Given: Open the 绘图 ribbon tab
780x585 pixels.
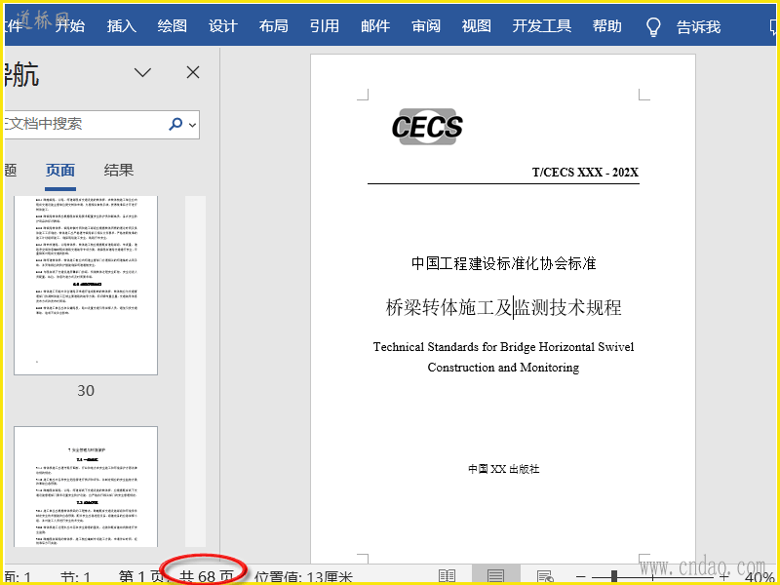Looking at the screenshot, I should (x=173, y=26).
